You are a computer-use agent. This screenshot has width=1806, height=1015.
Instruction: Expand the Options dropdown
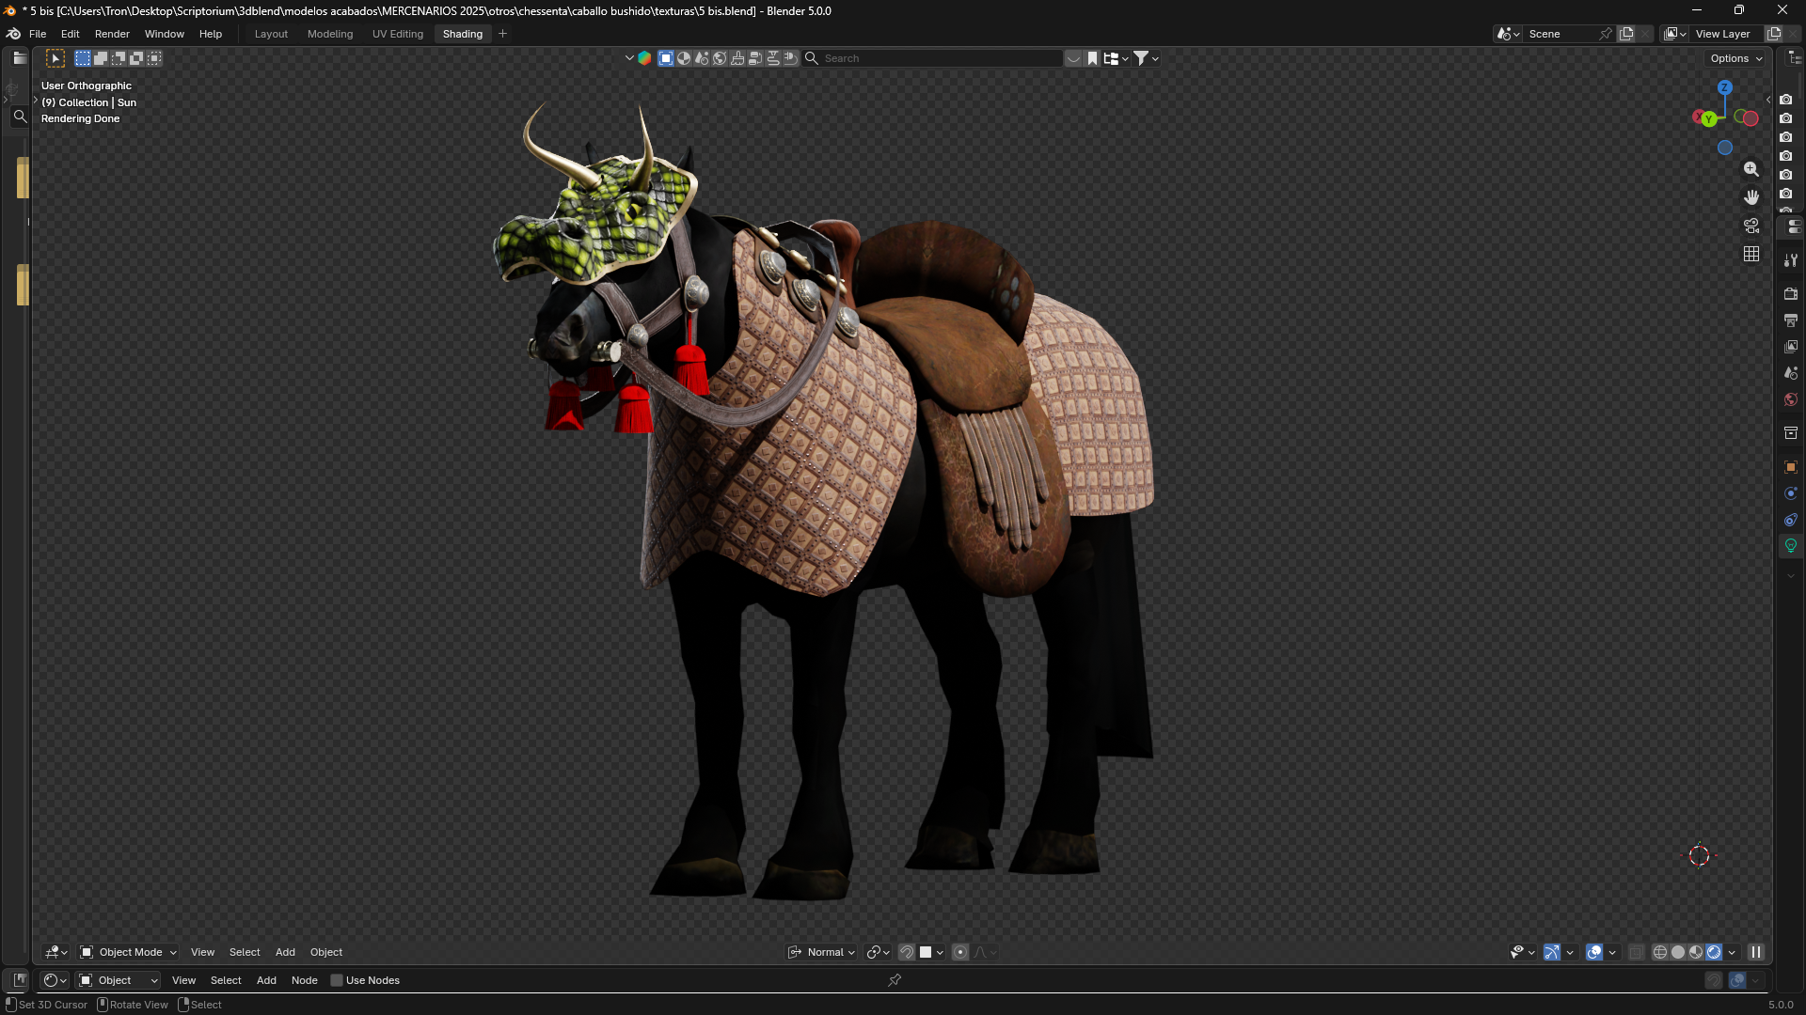[1736, 58]
